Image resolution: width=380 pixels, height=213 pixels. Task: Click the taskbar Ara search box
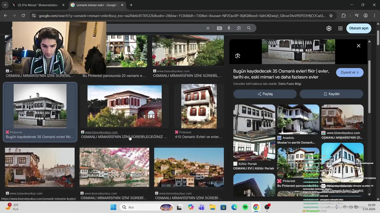[147, 207]
